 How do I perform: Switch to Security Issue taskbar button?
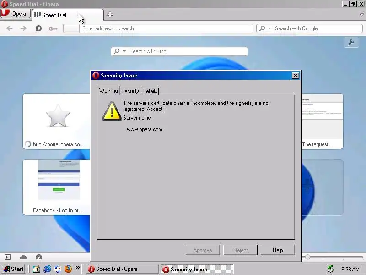pyautogui.click(x=197, y=269)
